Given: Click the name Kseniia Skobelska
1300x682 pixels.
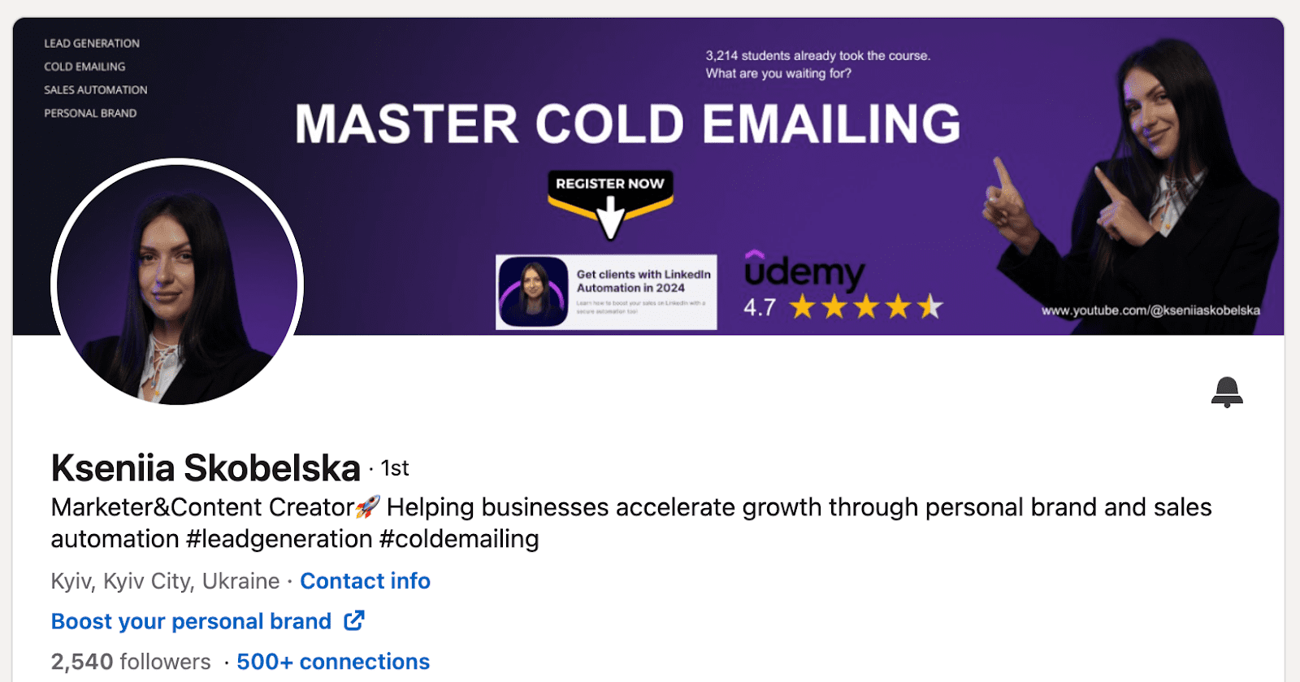Looking at the screenshot, I should tap(206, 468).
